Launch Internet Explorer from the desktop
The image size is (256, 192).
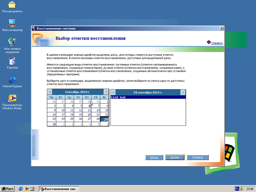(x=12, y=82)
